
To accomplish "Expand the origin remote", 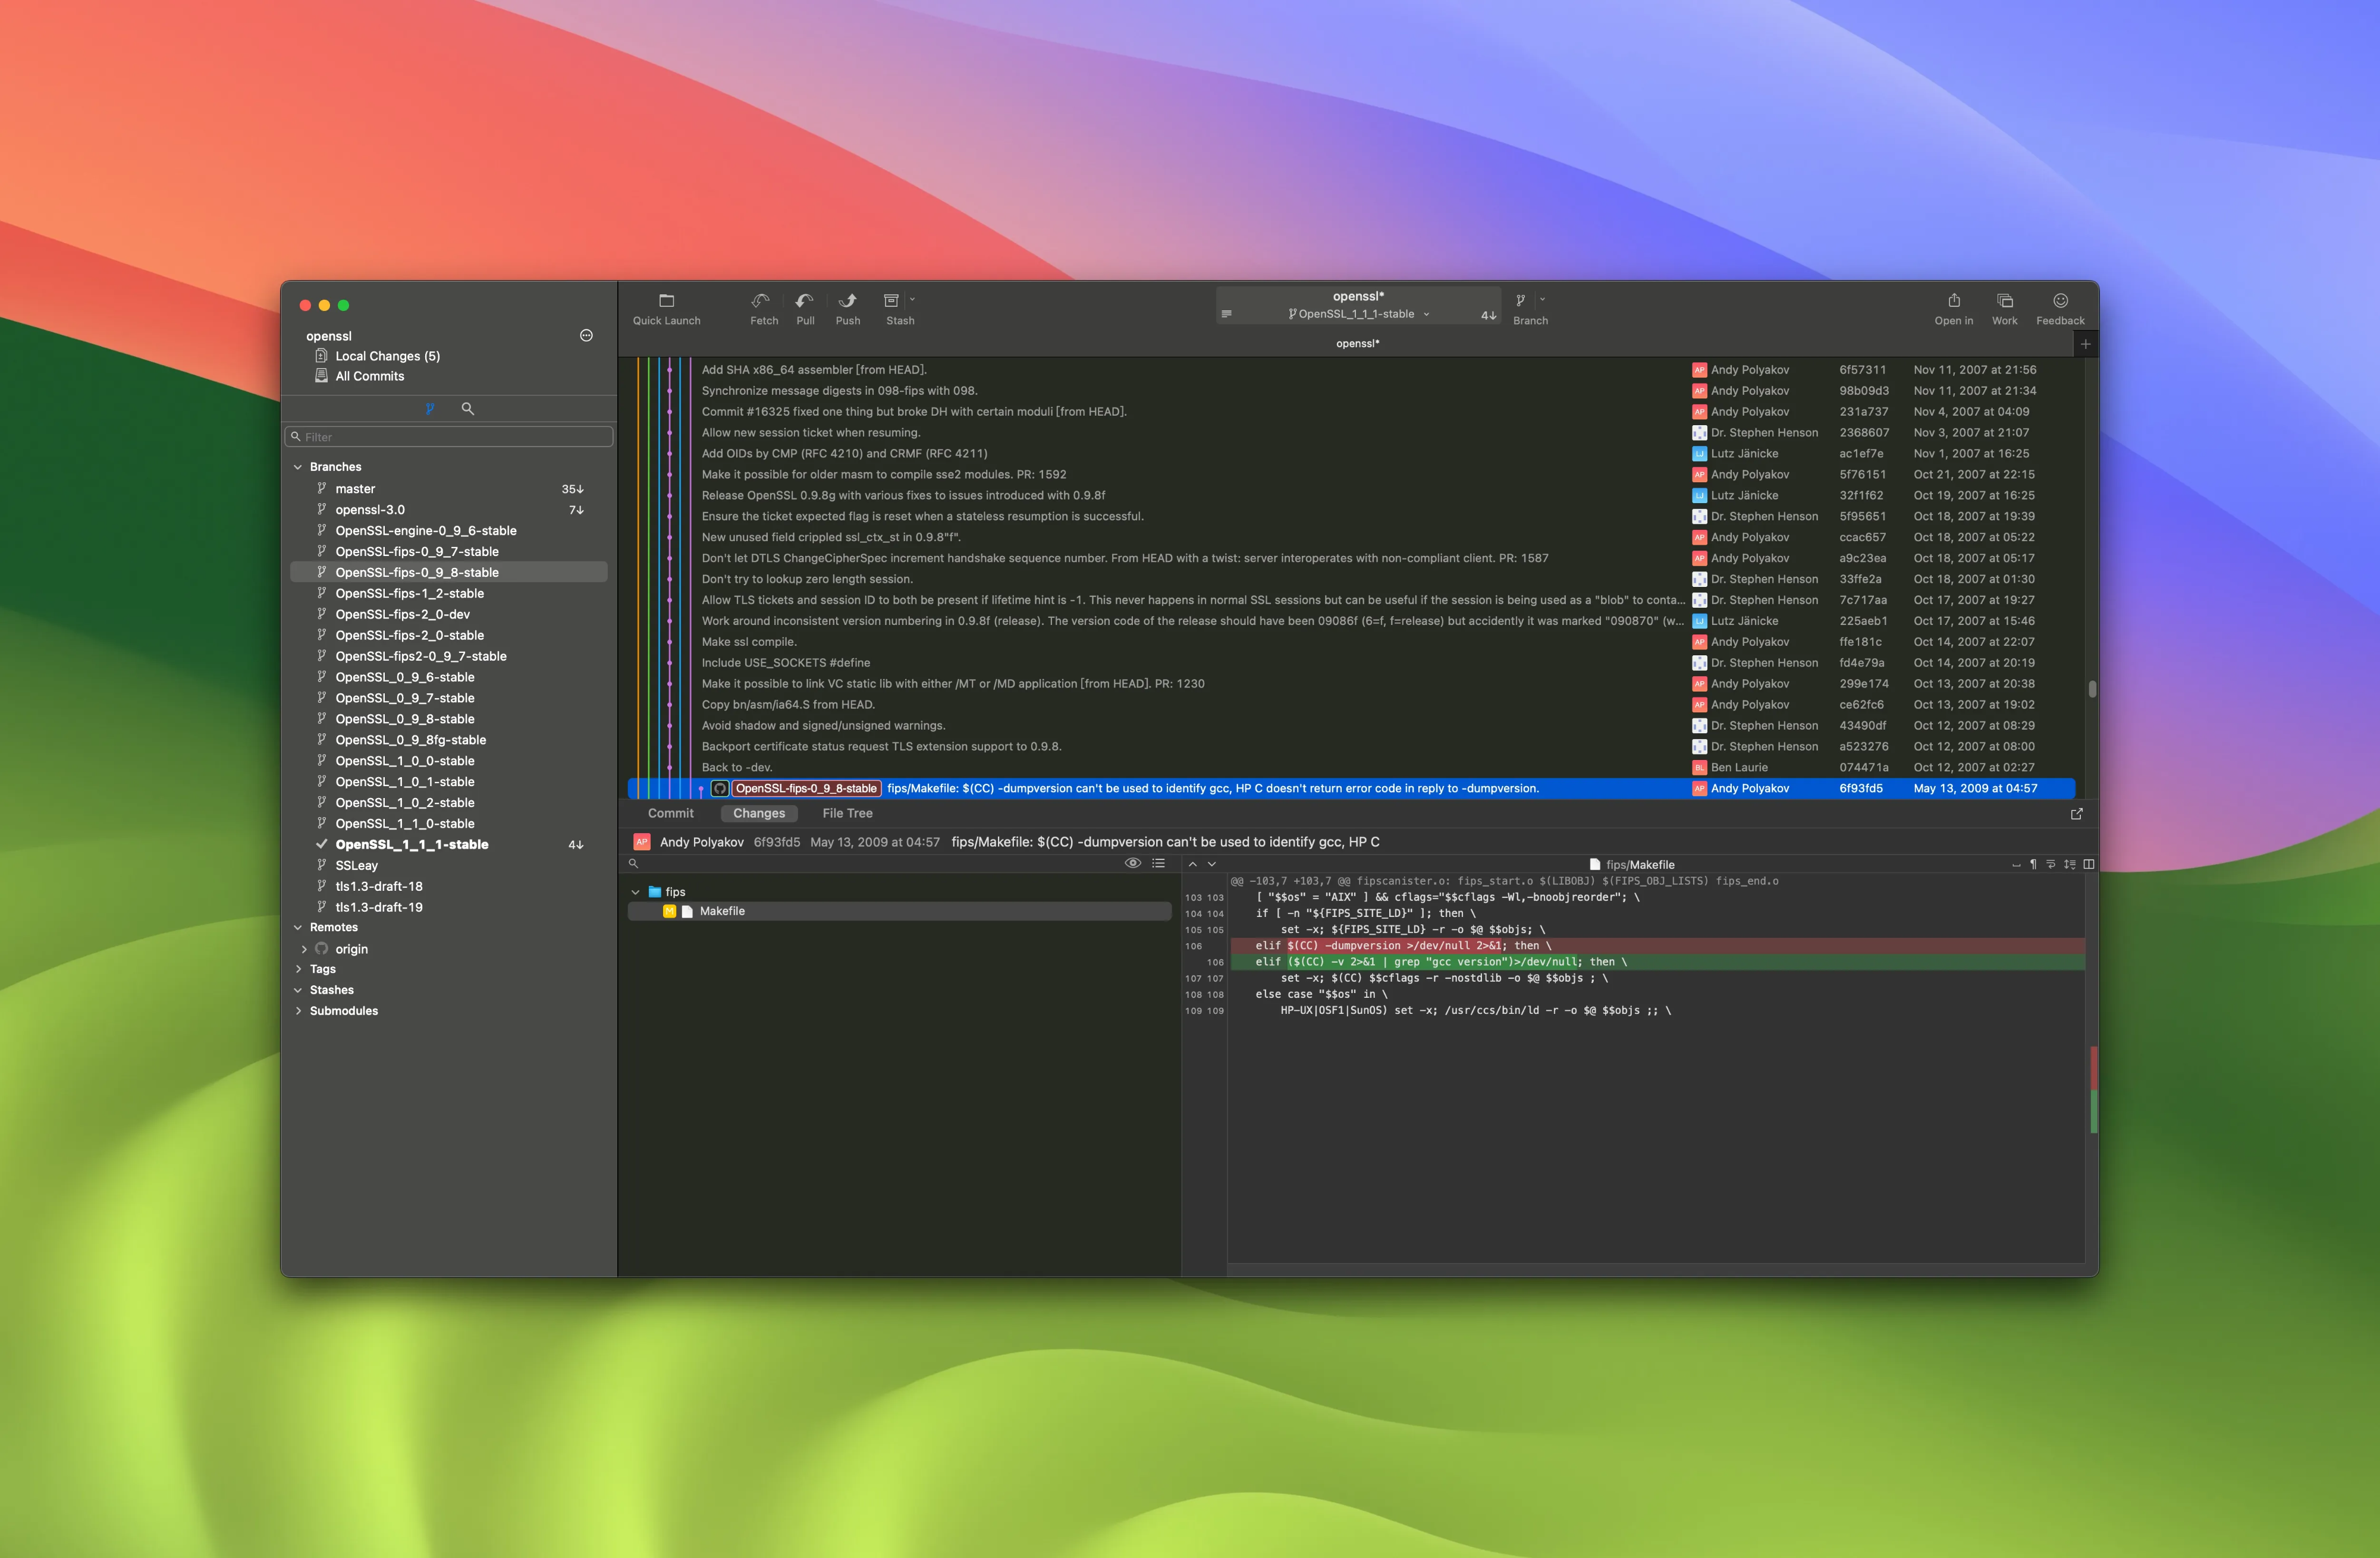I will tap(304, 949).
